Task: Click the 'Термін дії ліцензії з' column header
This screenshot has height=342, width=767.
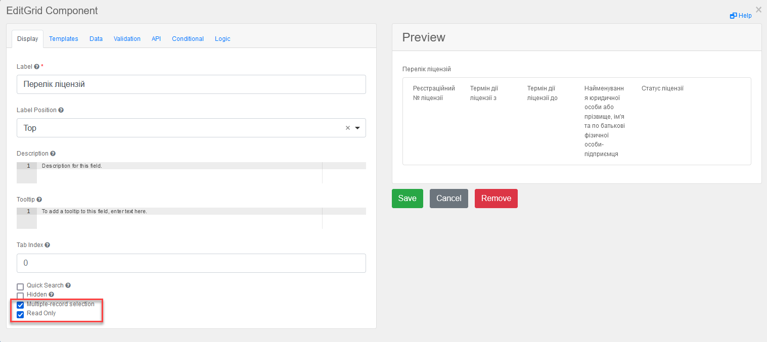Action: point(484,93)
